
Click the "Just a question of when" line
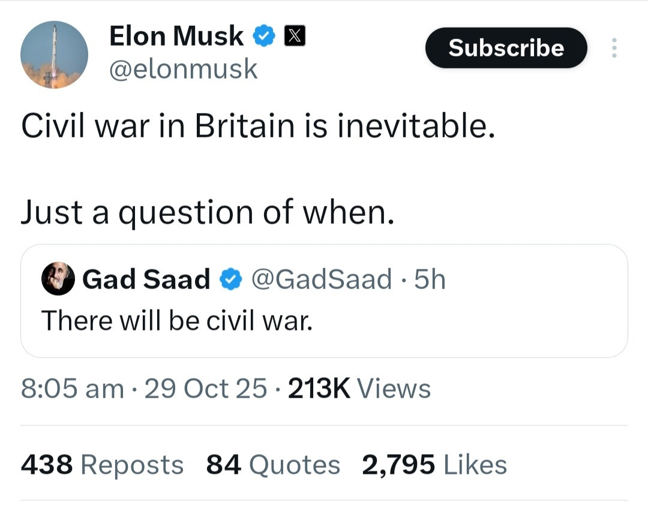click(x=208, y=212)
